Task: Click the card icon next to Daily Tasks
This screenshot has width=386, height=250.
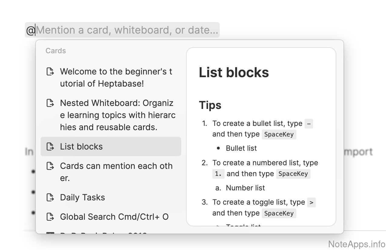Action: (x=50, y=198)
